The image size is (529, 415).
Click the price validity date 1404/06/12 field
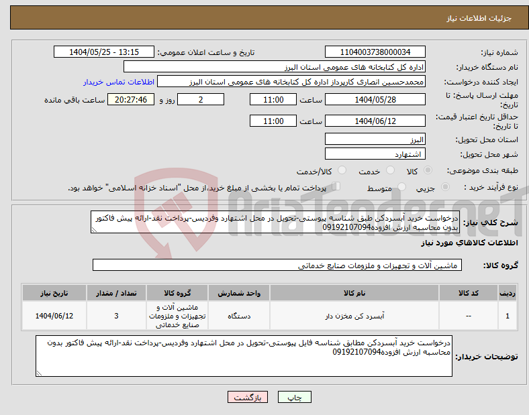[x=375, y=121]
